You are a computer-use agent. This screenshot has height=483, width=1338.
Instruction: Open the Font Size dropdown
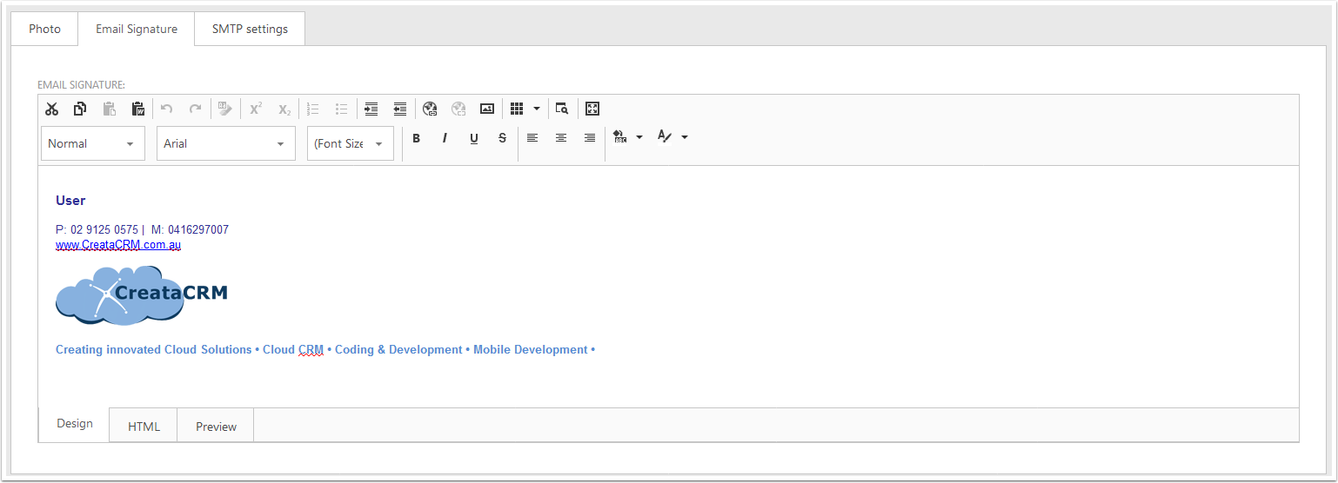click(x=351, y=143)
